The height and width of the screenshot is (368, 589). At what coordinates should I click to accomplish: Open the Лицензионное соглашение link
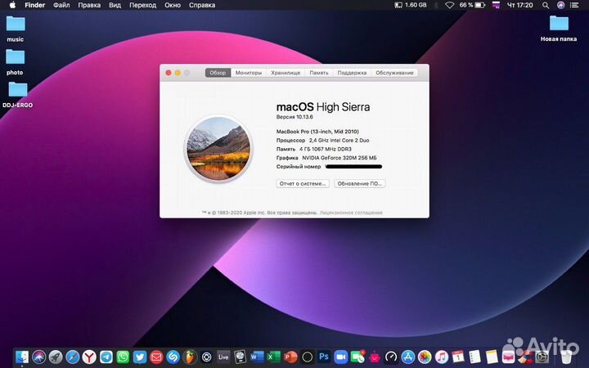[351, 213]
